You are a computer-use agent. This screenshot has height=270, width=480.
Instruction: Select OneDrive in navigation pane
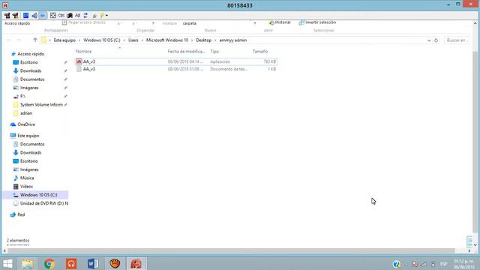pos(26,124)
